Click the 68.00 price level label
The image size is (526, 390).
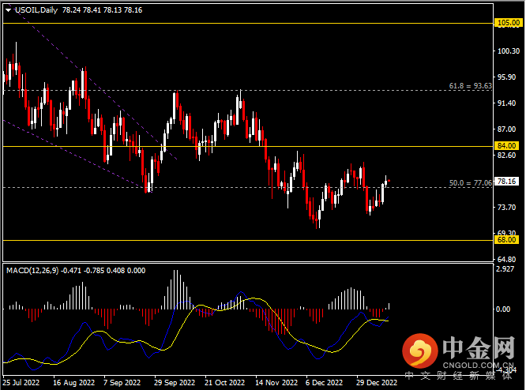coord(506,239)
